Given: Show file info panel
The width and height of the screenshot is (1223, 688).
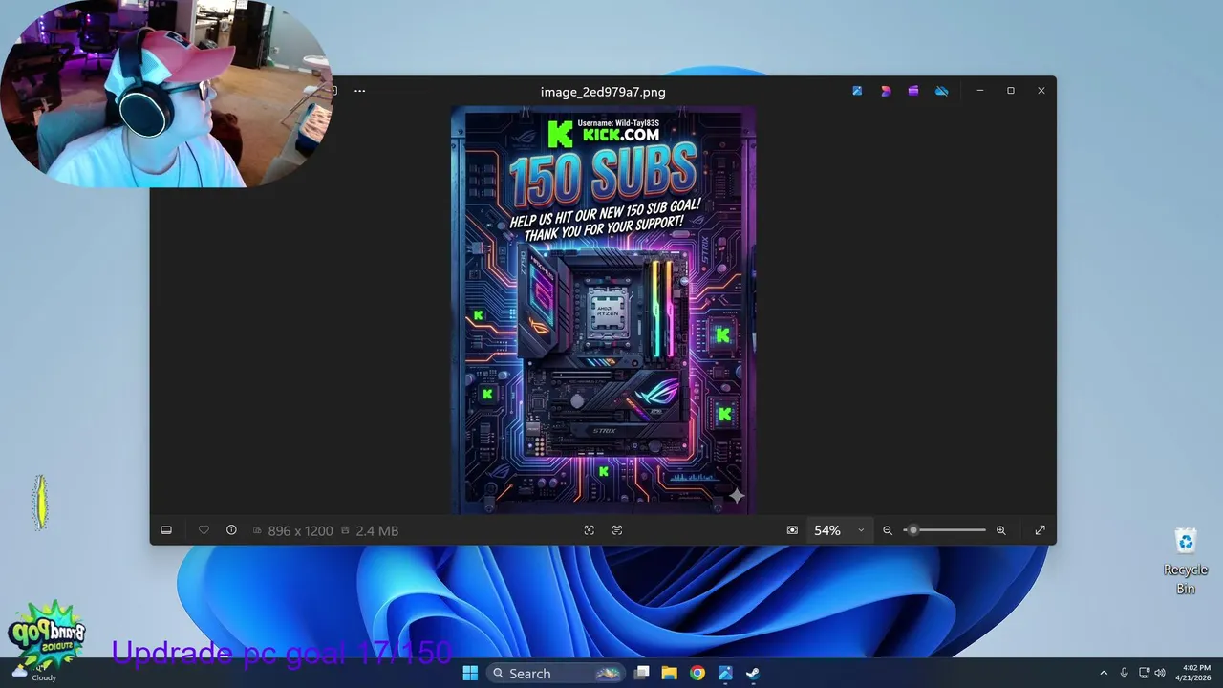Looking at the screenshot, I should pos(231,530).
